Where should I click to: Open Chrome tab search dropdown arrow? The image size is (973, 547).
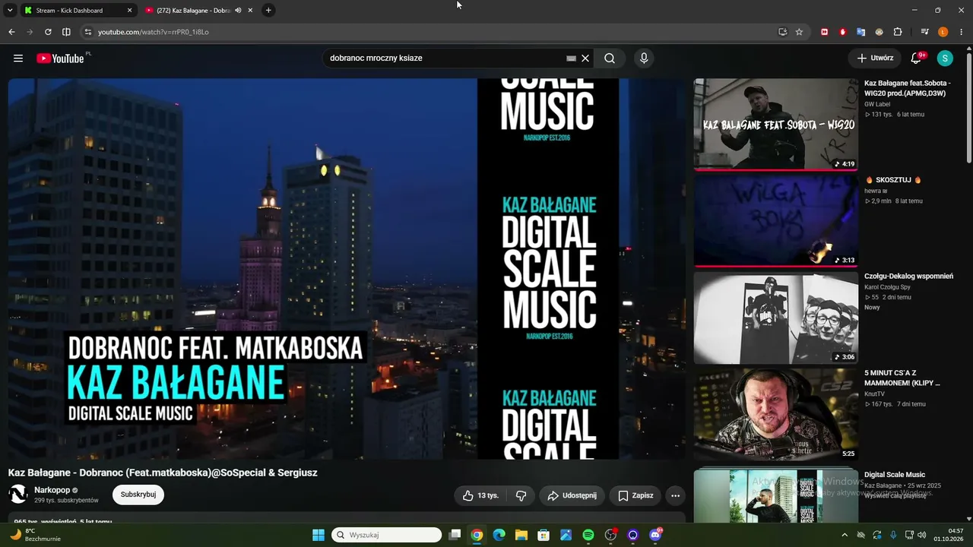tap(10, 11)
